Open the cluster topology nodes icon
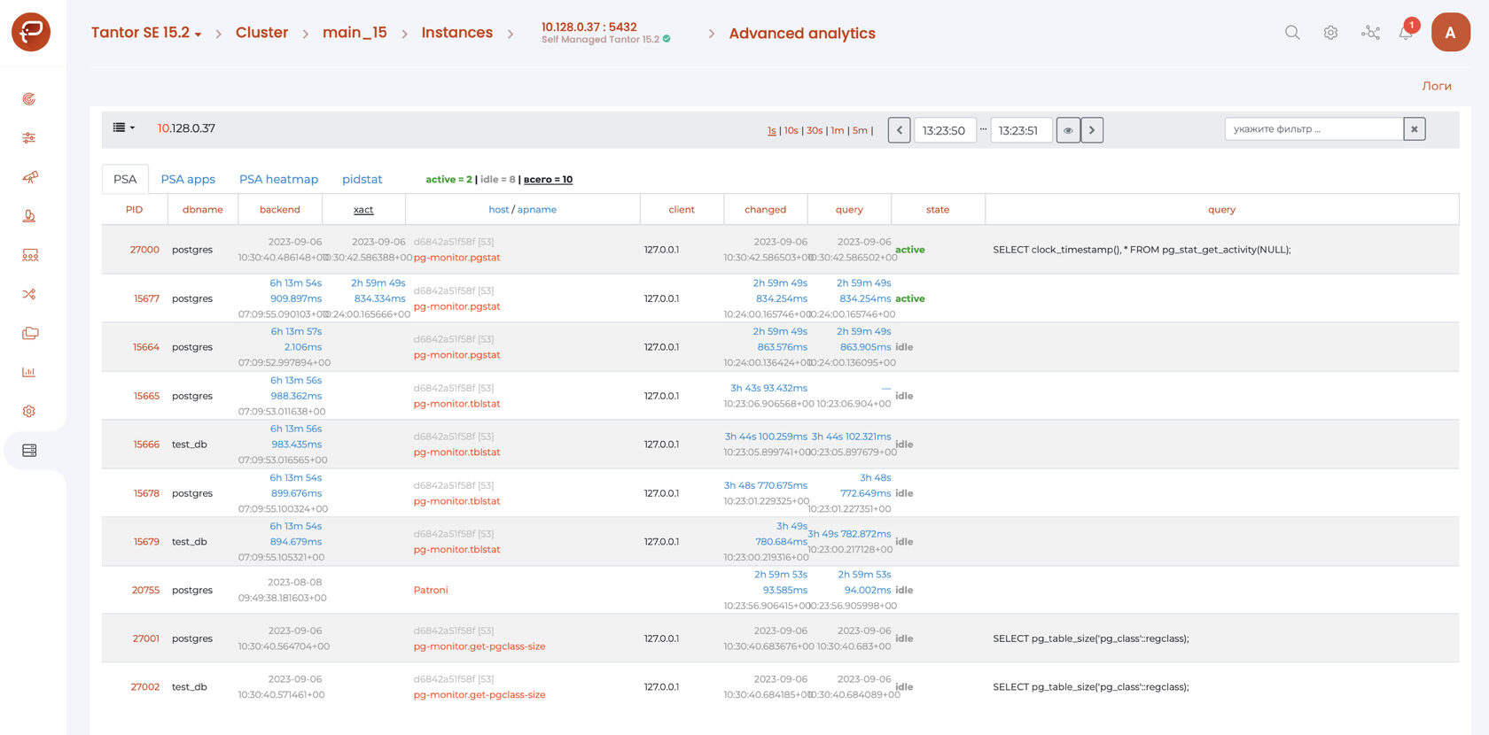Screen dimensions: 1489x735 [x=1370, y=33]
